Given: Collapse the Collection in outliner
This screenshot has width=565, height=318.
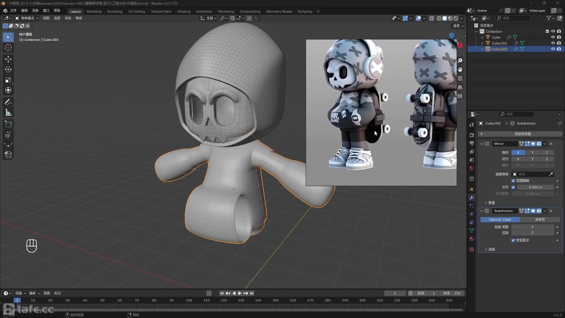Looking at the screenshot, I should [476, 32].
